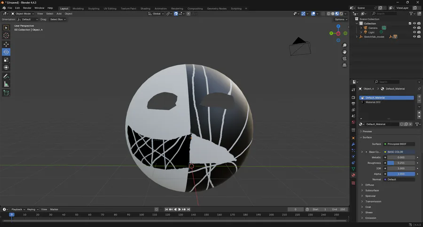Open the File menu
This screenshot has width=423, height=227.
click(10, 8)
